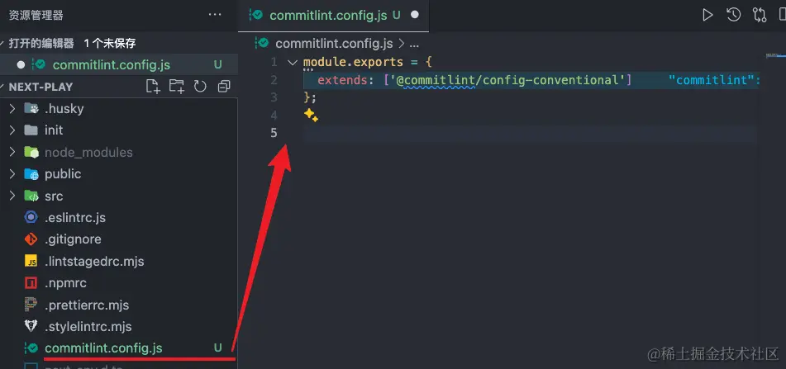Click the public folder icon
Image resolution: width=786 pixels, height=369 pixels.
tap(31, 173)
